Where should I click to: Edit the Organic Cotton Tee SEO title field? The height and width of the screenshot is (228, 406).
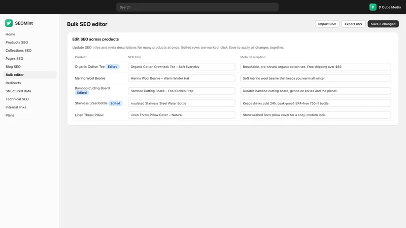click(182, 67)
